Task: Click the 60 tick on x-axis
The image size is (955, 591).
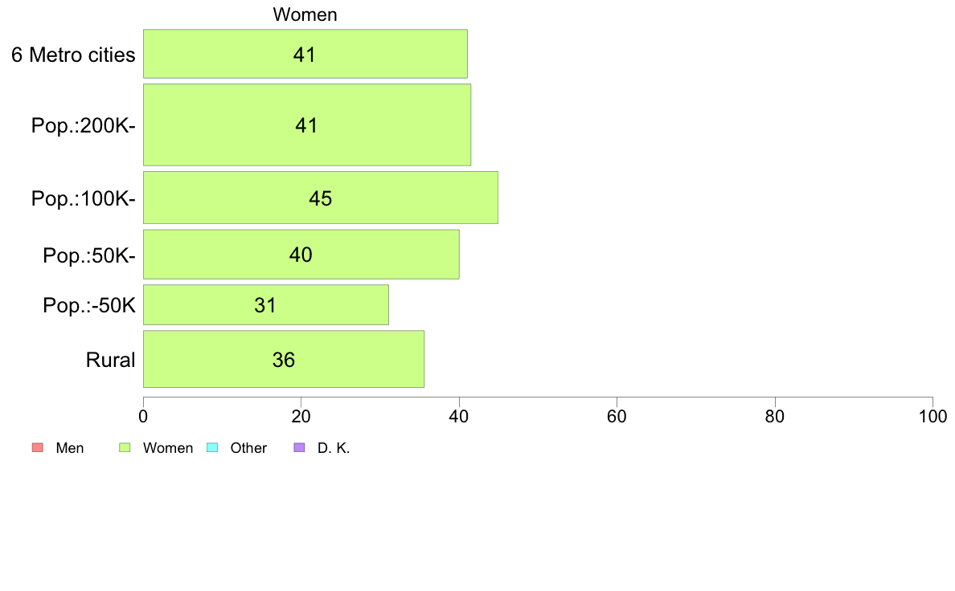Action: pyautogui.click(x=617, y=416)
